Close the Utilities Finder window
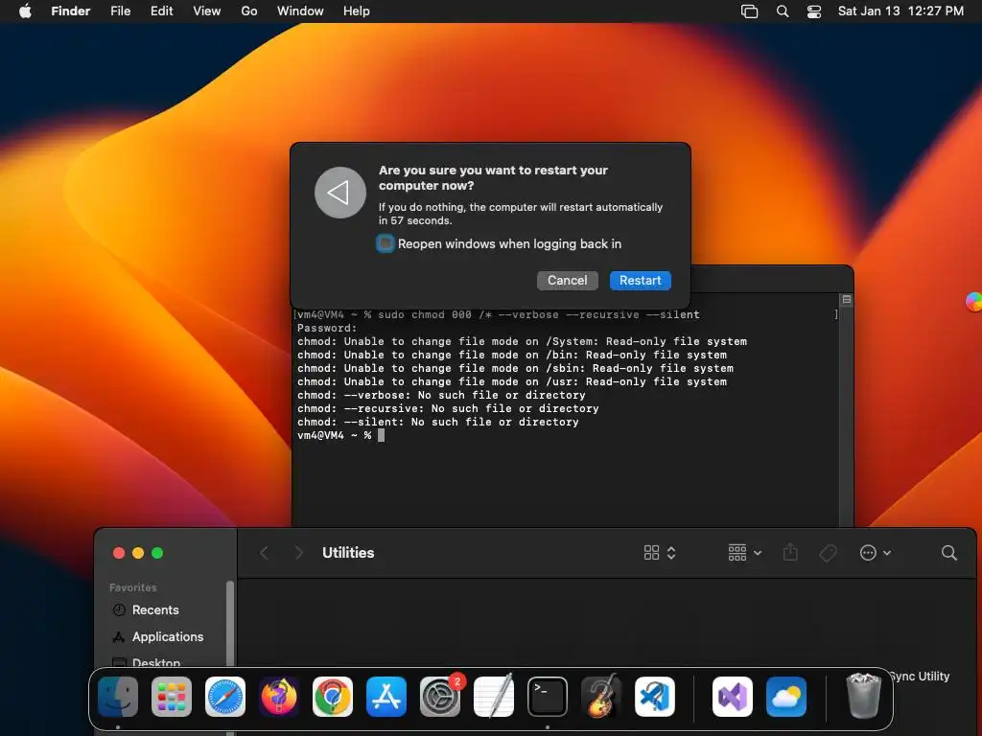The width and height of the screenshot is (982, 736). click(x=119, y=553)
